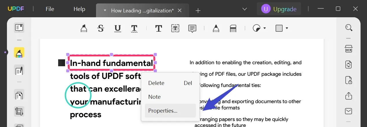
Task: Open Export PDF conversion tool
Action: pyautogui.click(x=349, y=64)
